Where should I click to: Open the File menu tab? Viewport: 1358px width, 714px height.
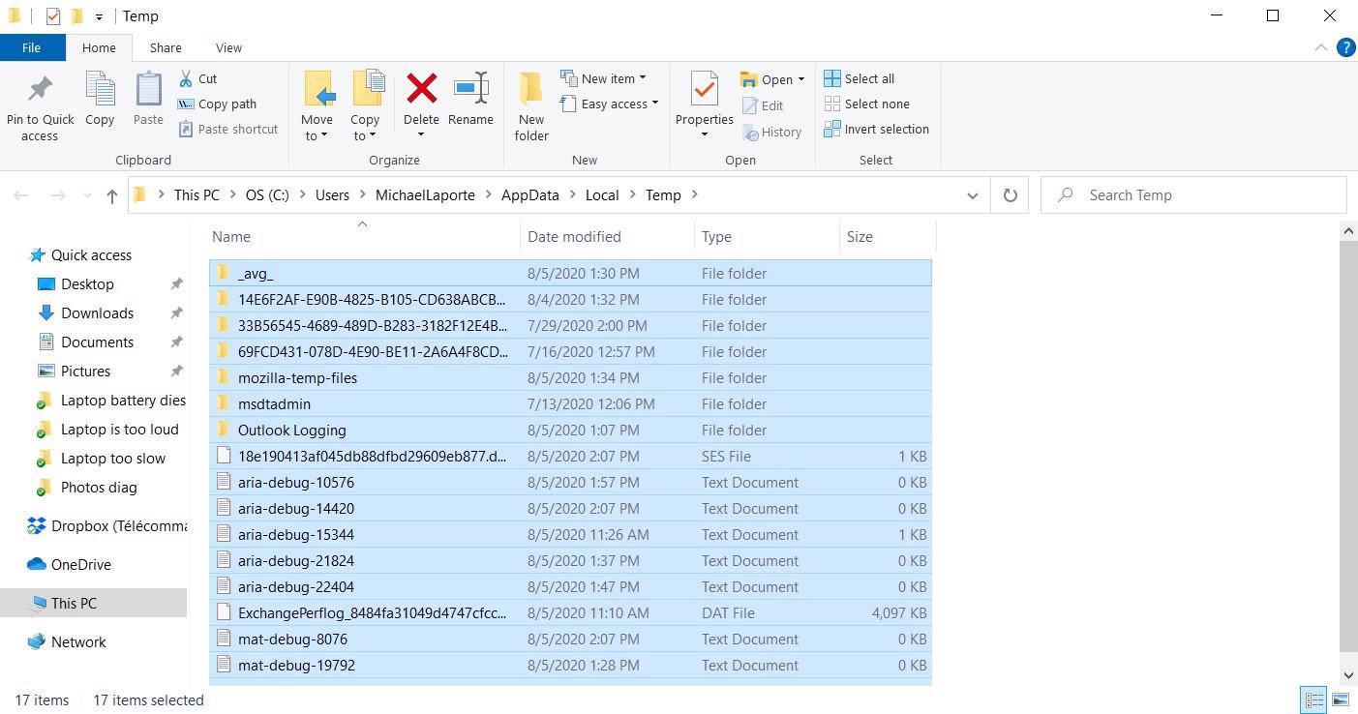pyautogui.click(x=32, y=47)
